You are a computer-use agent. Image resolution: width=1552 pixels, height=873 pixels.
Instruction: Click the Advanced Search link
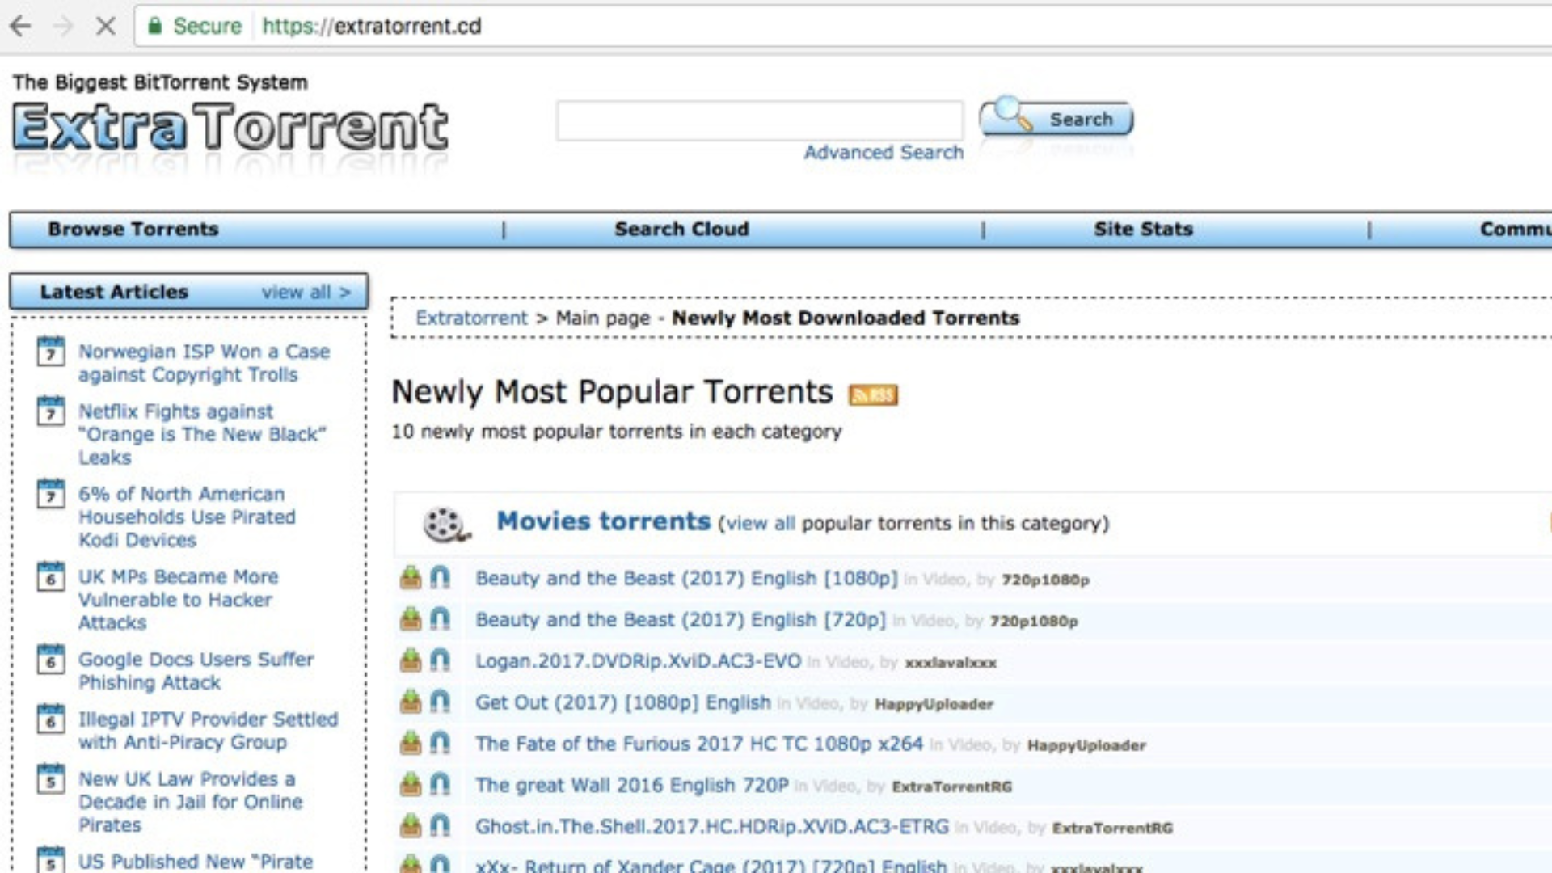tap(884, 152)
